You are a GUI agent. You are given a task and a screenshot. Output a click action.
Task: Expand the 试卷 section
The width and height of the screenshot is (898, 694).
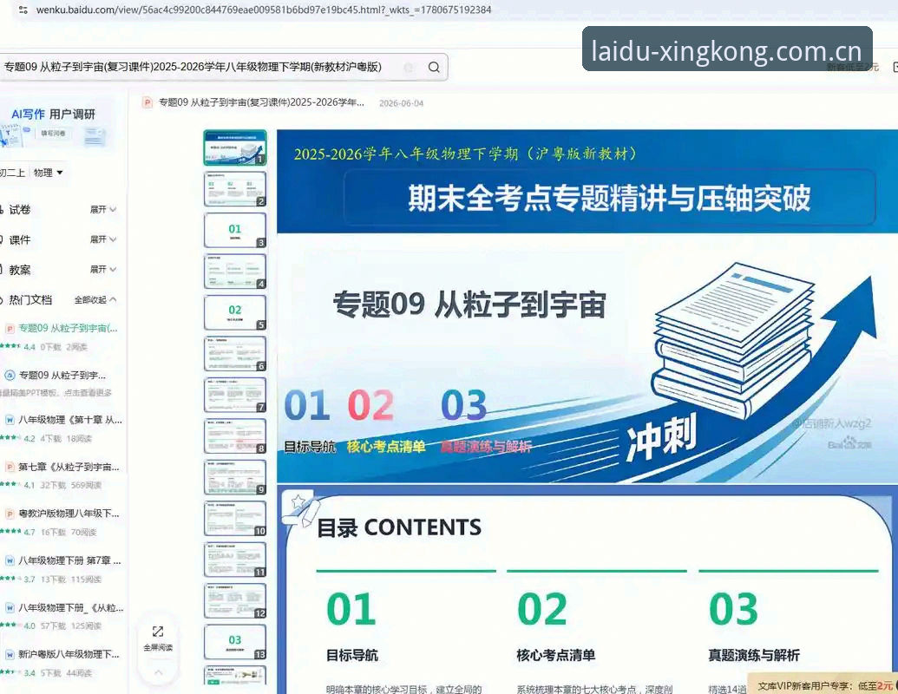point(103,210)
